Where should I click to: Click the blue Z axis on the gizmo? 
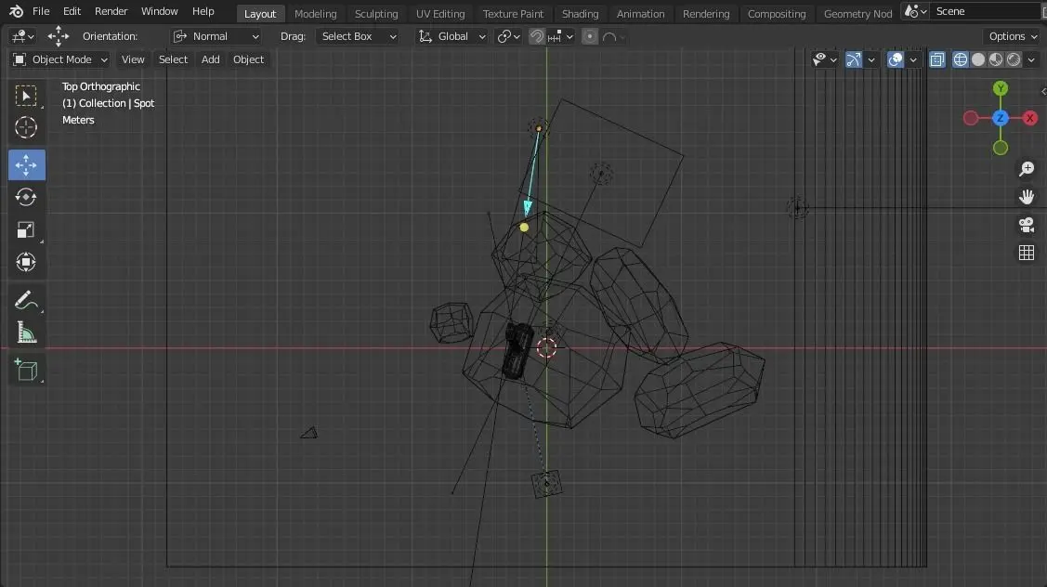tap(1001, 118)
